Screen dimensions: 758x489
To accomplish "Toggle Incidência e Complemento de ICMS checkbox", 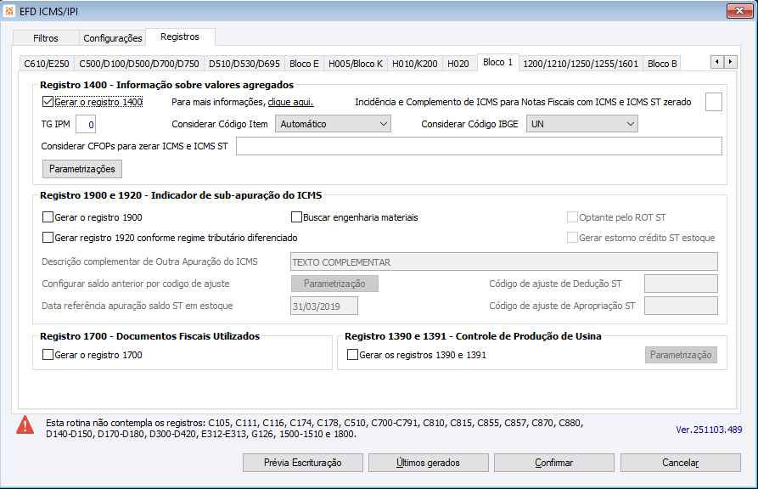I will point(714,102).
